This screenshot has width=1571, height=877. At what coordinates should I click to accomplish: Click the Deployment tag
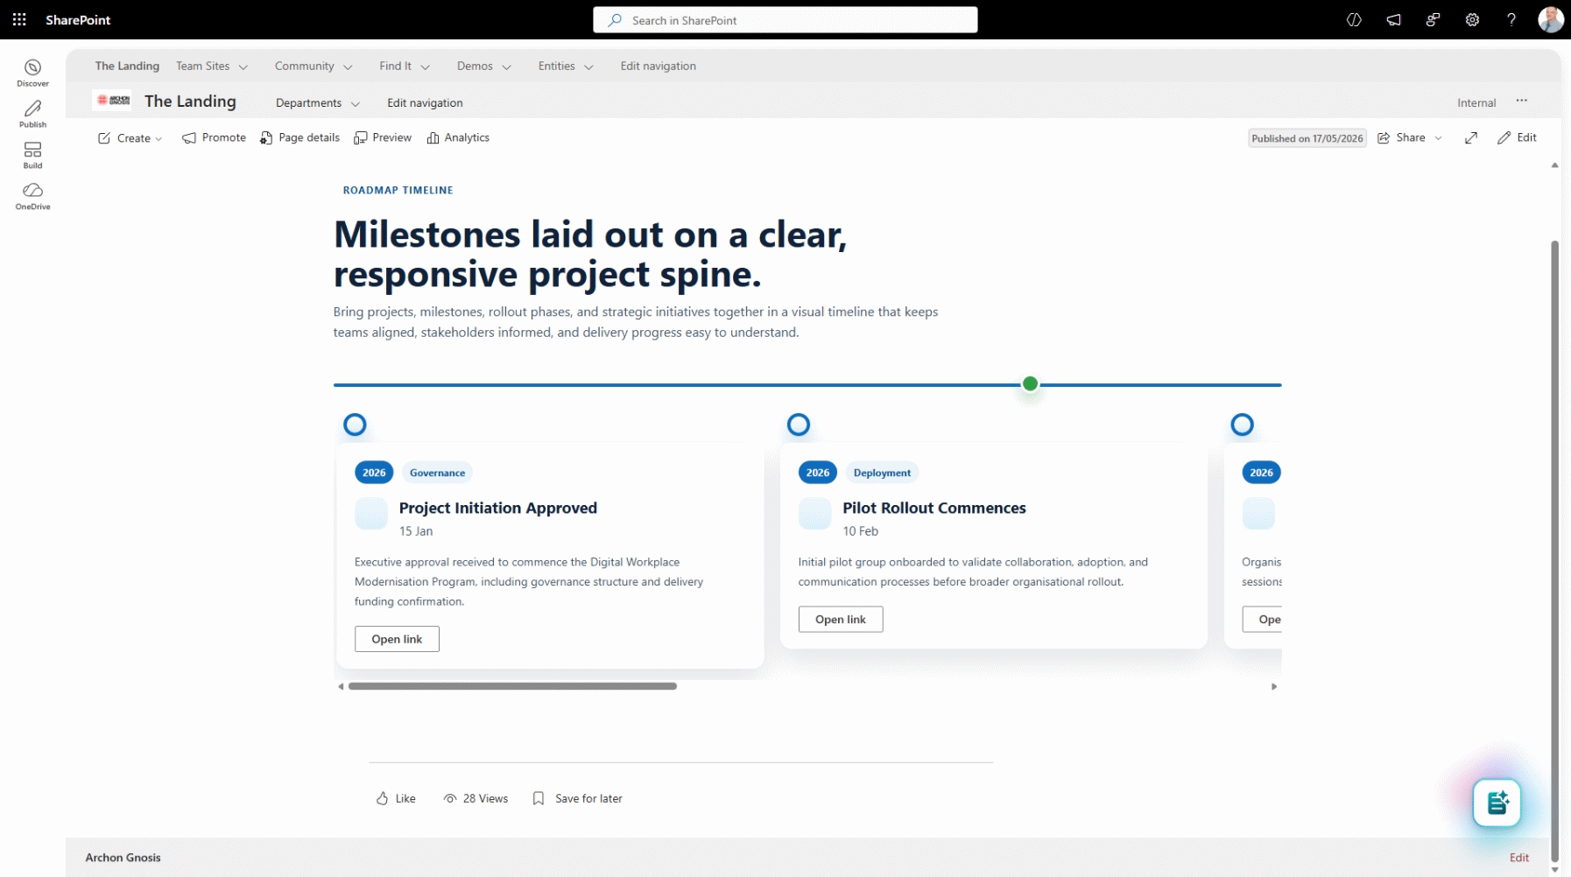pos(882,473)
